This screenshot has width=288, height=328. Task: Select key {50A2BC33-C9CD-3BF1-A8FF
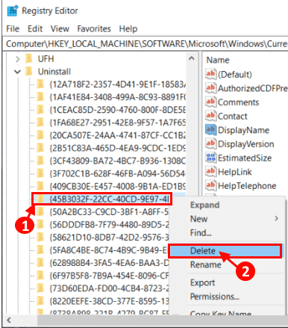[109, 212]
